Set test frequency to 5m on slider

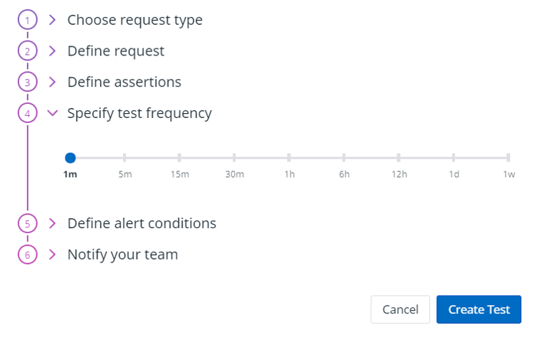point(125,158)
